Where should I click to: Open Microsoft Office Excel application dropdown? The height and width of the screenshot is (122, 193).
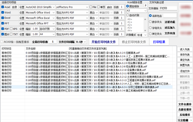tap(40, 18)
